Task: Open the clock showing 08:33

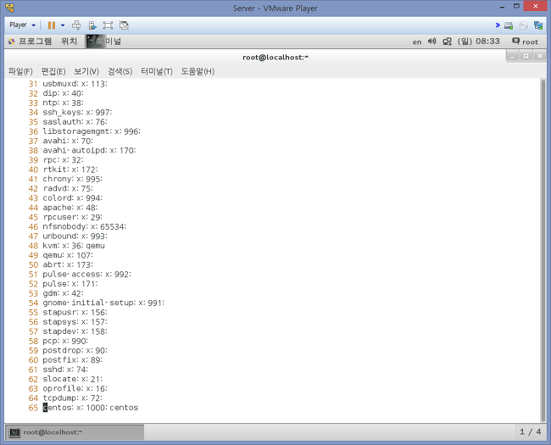Action: (479, 42)
